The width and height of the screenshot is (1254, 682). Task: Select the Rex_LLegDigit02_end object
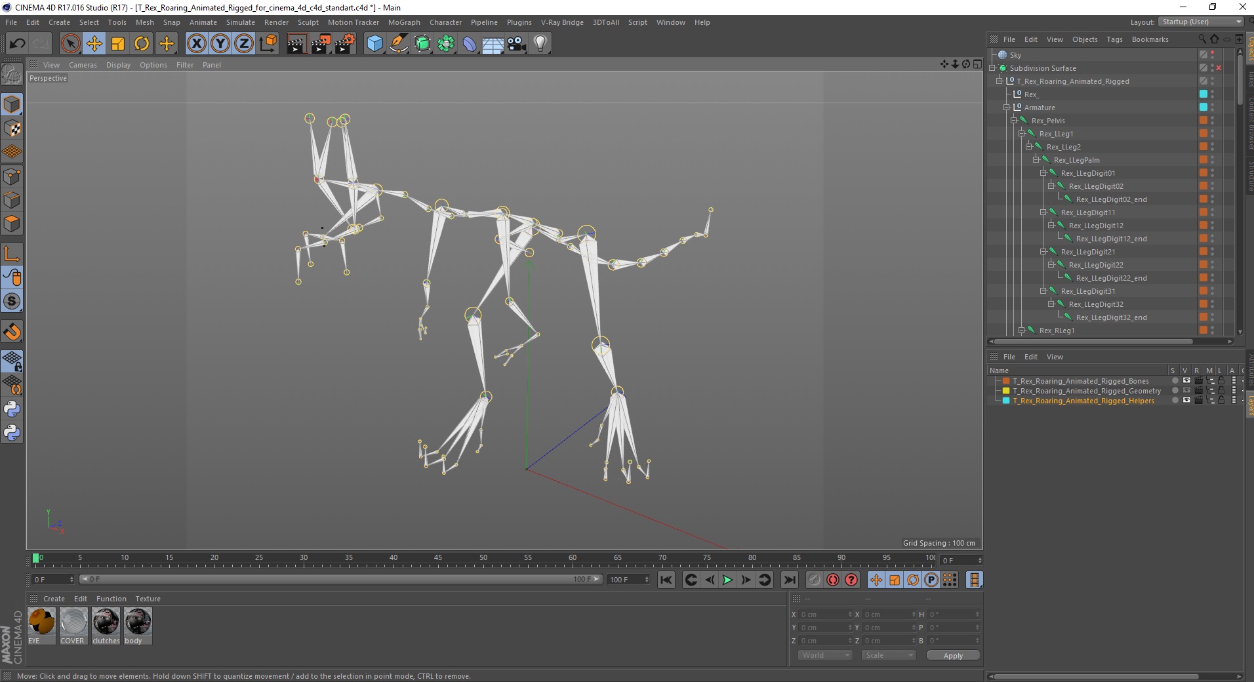(1111, 199)
